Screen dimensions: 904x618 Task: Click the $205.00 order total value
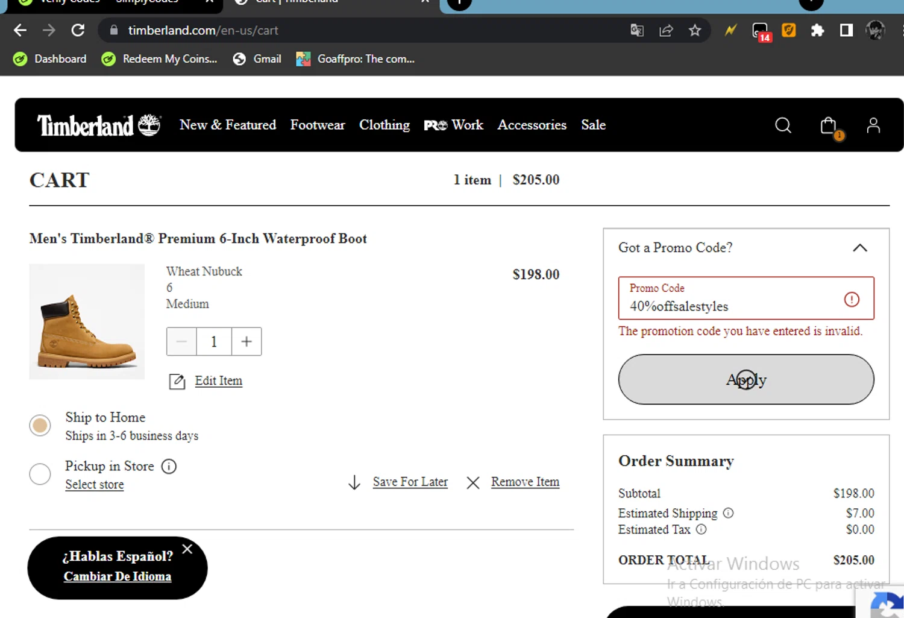[854, 560]
